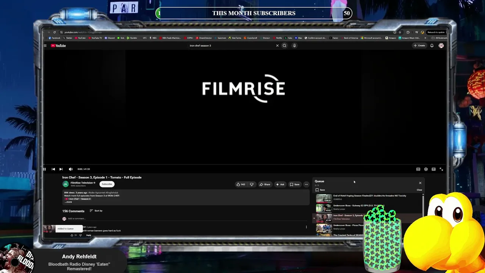The width and height of the screenshot is (485, 273).
Task: Clear the queue
Action: pyautogui.click(x=419, y=190)
